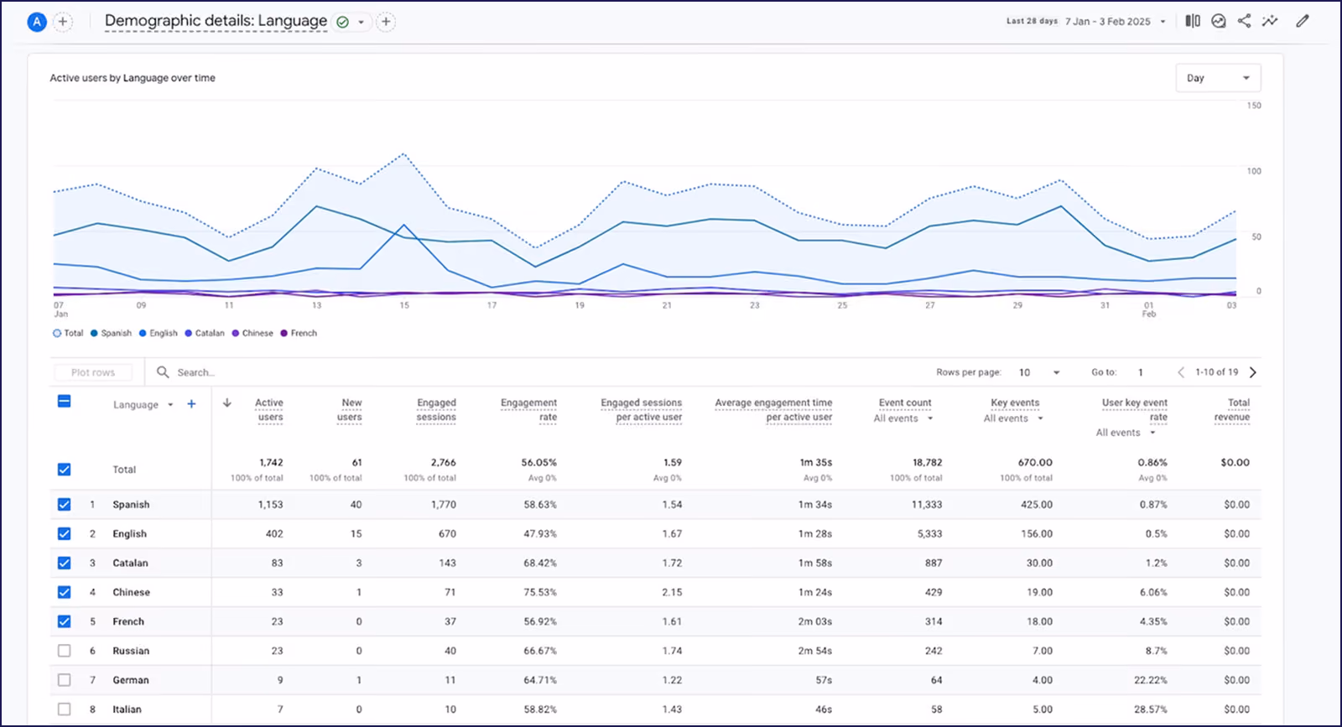Open the Day granularity dropdown

tap(1218, 78)
